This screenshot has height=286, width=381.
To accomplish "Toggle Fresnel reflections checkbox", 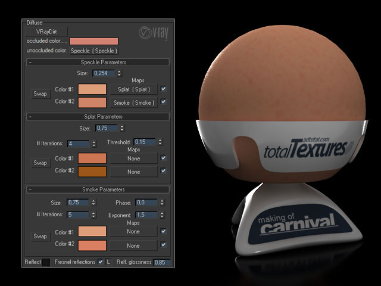I will pos(101,262).
